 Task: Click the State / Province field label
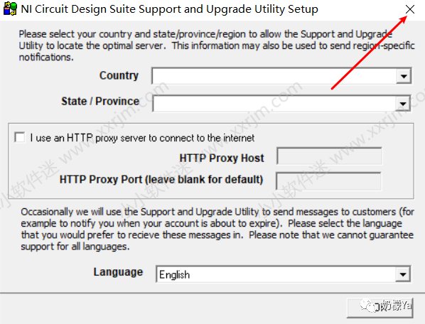[x=100, y=102]
